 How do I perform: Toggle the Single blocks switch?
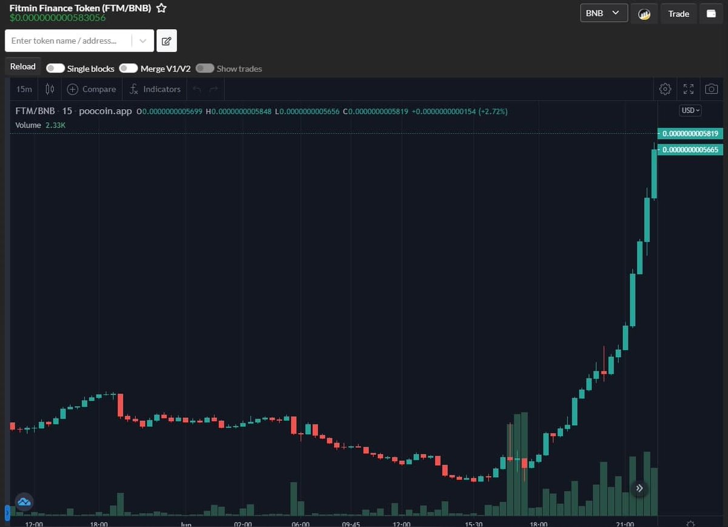(x=55, y=68)
